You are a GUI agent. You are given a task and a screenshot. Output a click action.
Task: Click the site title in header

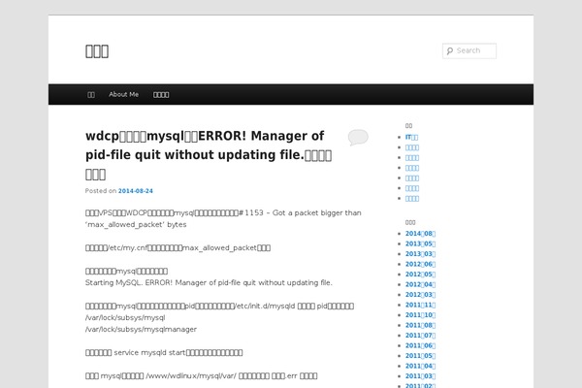pyautogui.click(x=97, y=50)
